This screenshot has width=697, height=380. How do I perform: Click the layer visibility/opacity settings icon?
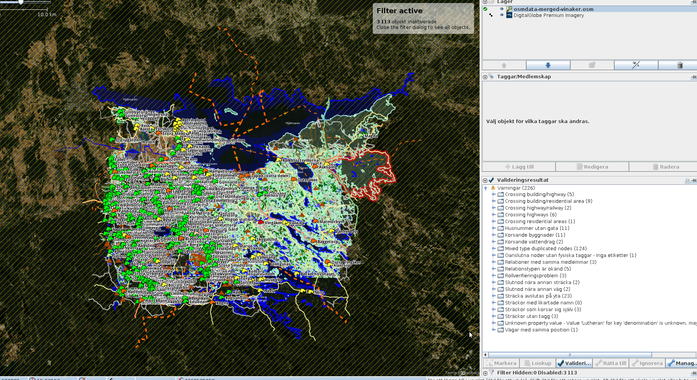636,65
